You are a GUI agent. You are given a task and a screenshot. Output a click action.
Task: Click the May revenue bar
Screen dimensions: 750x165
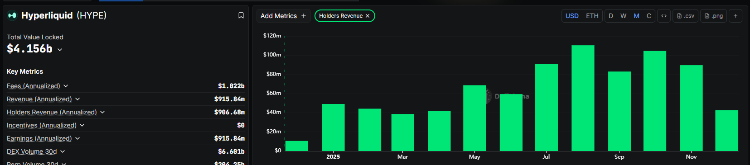click(x=474, y=118)
